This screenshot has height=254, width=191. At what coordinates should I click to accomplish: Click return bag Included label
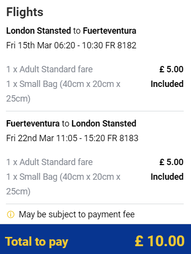pos(167,177)
